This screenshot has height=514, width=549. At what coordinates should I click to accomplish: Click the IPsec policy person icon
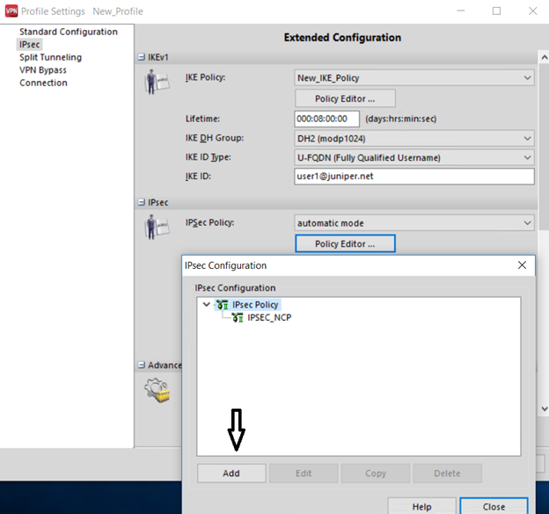[x=157, y=228]
